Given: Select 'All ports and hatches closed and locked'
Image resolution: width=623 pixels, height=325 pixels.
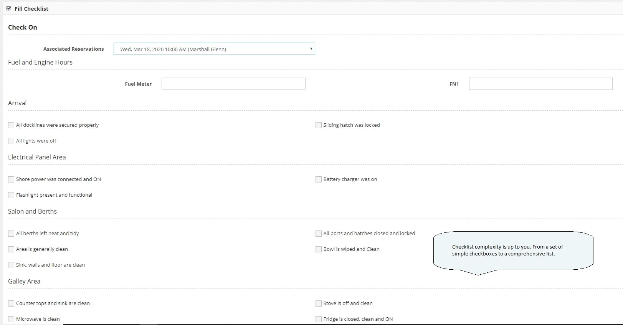Looking at the screenshot, I should pos(319,234).
